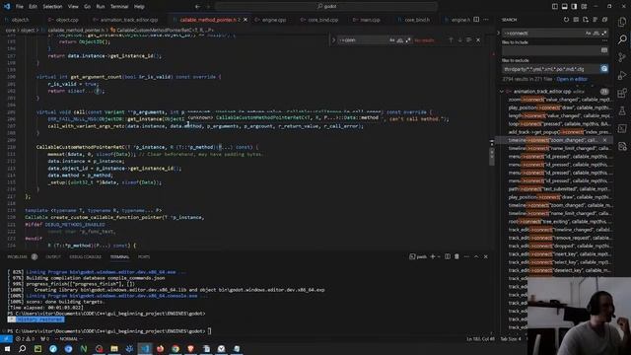Image resolution: width=631 pixels, height=355 pixels.
Task: Open Windows taskbar search
Action: tap(22, 348)
